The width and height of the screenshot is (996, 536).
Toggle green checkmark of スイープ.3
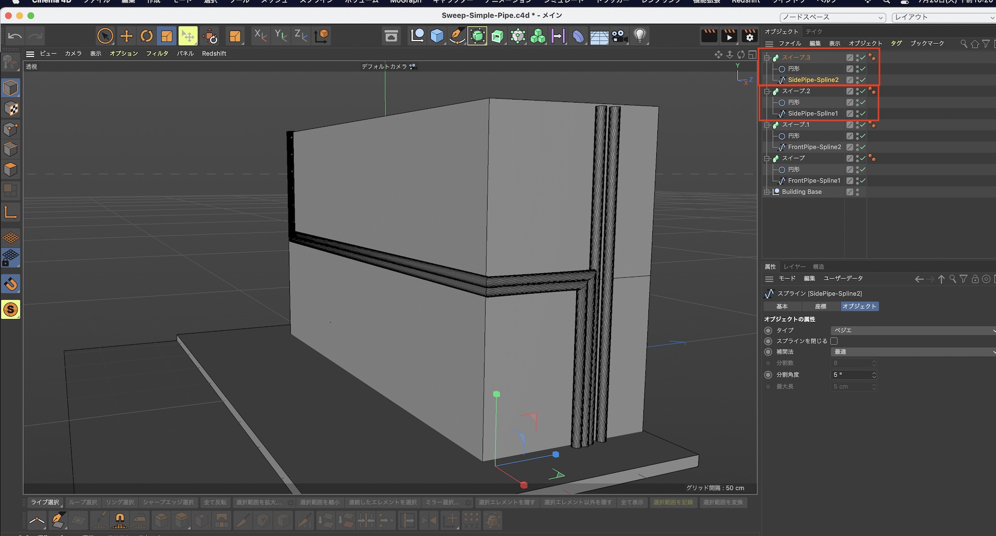[863, 58]
